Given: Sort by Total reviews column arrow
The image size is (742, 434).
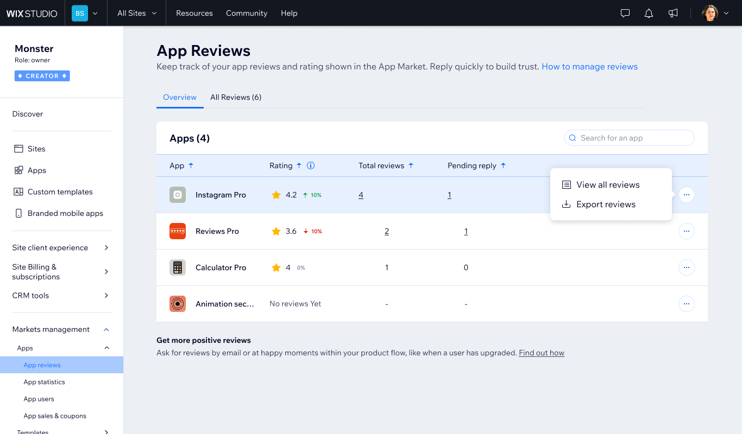Looking at the screenshot, I should (411, 165).
